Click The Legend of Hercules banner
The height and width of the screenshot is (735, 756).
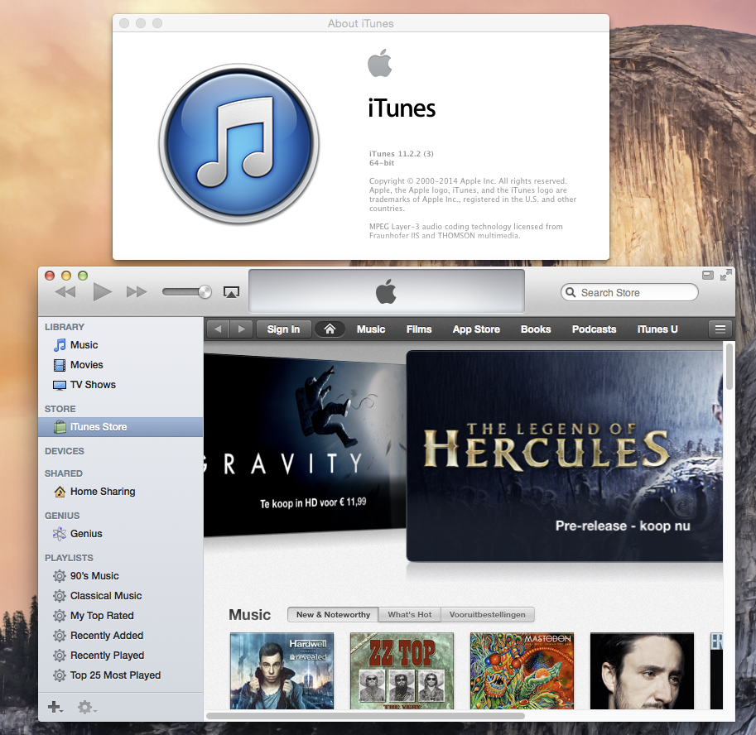click(x=564, y=455)
